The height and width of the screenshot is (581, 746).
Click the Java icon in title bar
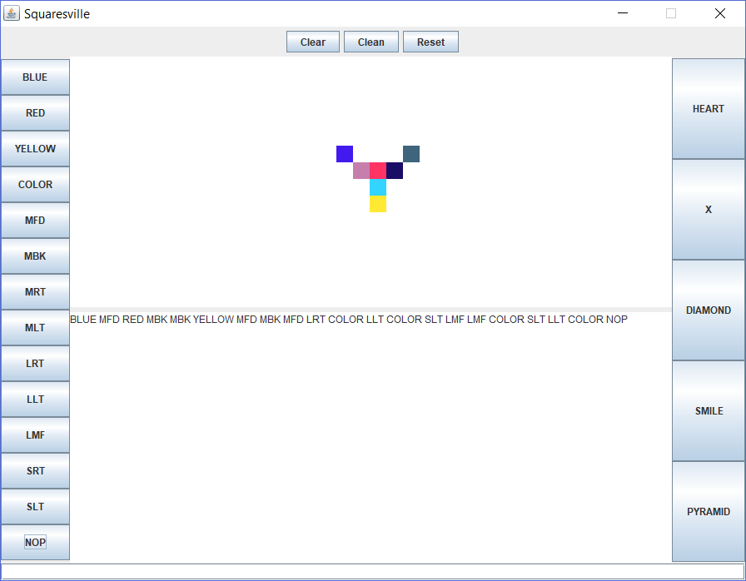[x=12, y=13]
